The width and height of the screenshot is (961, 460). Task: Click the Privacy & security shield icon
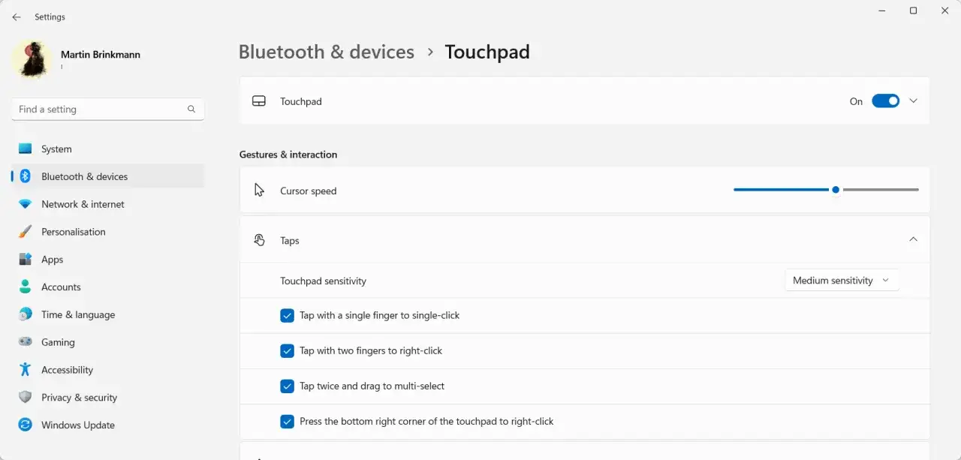coord(26,397)
